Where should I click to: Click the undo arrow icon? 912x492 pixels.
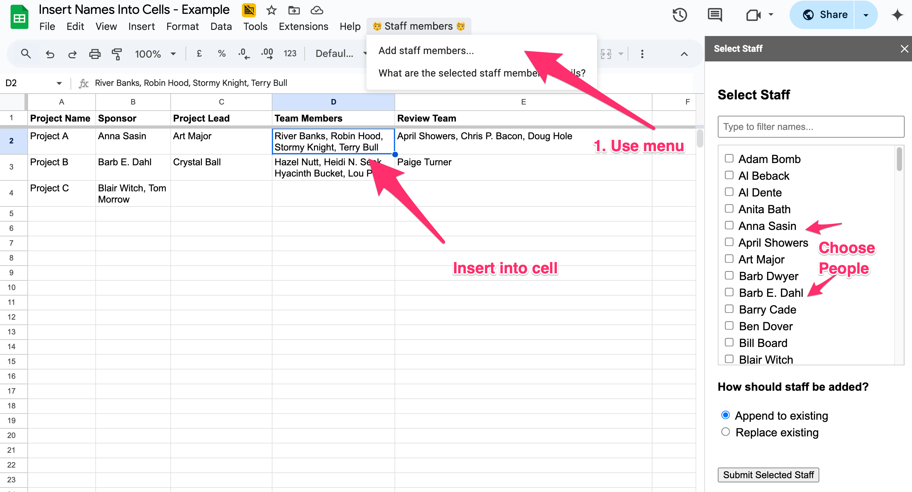[50, 54]
